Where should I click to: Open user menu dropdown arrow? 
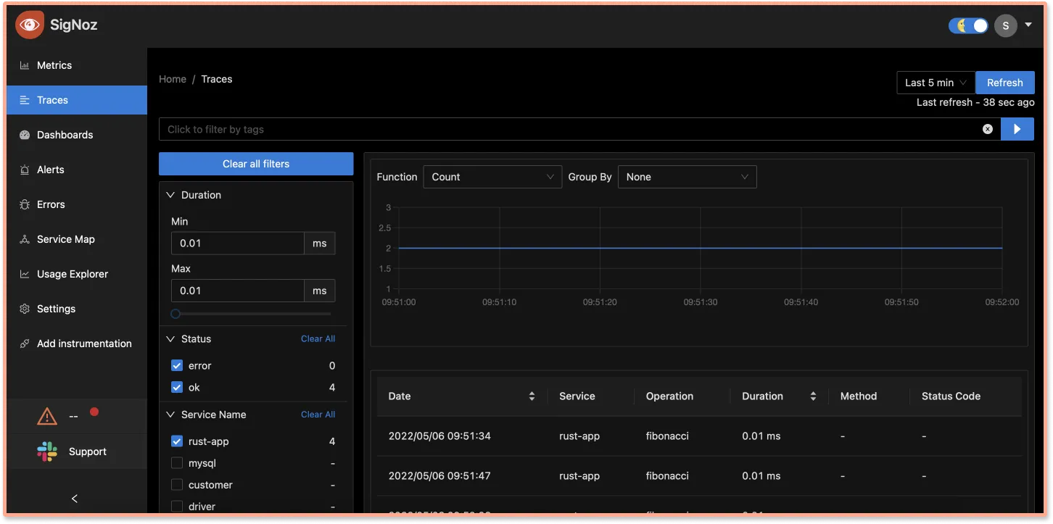click(x=1028, y=25)
